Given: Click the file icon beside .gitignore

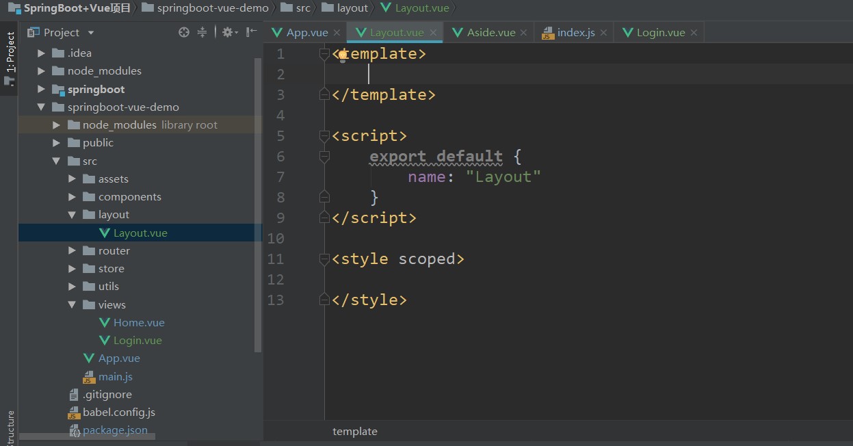Looking at the screenshot, I should point(74,395).
